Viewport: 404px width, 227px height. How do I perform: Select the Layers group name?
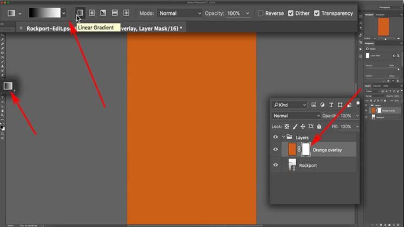302,138
